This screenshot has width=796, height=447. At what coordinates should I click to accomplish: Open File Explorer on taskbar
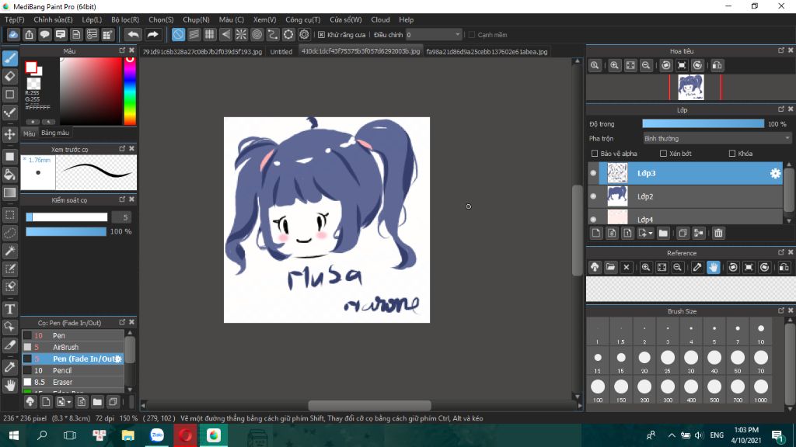tap(128, 435)
